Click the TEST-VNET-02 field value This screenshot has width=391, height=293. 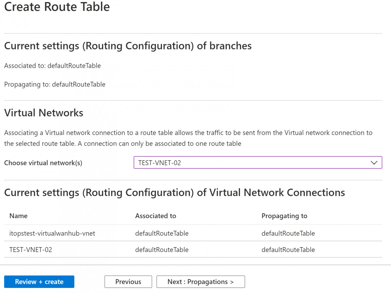tap(159, 163)
